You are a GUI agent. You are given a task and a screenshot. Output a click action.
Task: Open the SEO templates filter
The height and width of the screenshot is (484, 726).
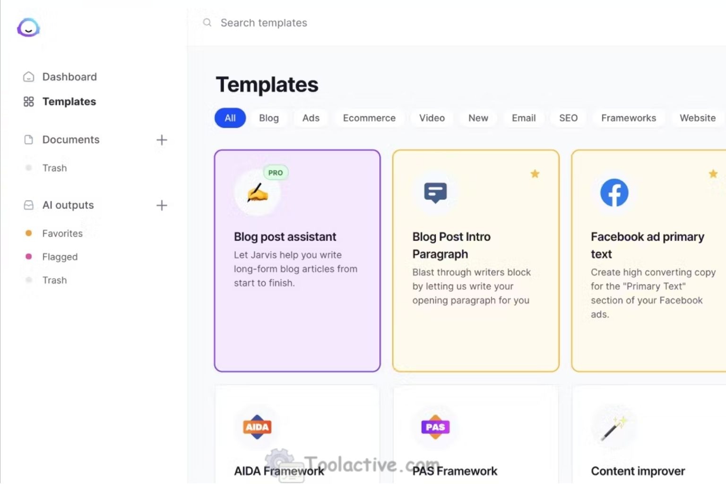coord(568,118)
